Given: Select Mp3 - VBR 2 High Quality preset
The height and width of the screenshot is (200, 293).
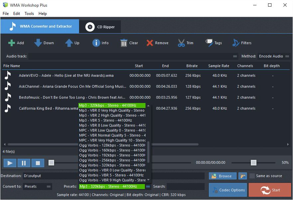Looking at the screenshot, I should pos(112,115).
